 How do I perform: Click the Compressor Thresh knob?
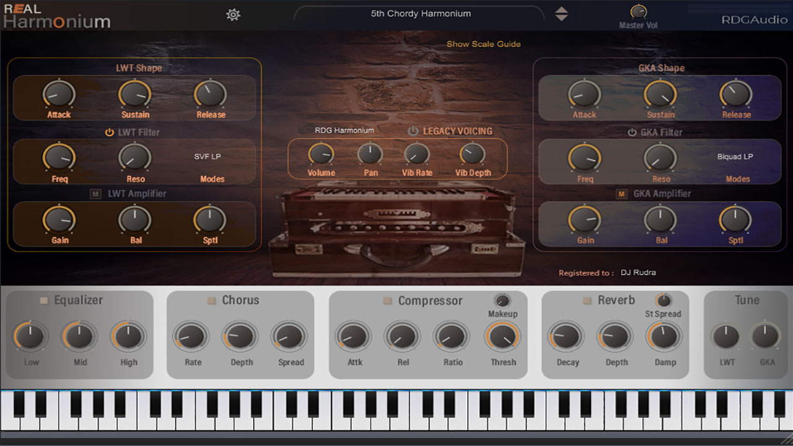[x=502, y=337]
